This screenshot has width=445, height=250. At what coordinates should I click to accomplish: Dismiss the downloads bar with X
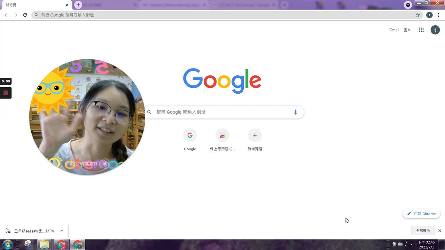click(x=439, y=231)
